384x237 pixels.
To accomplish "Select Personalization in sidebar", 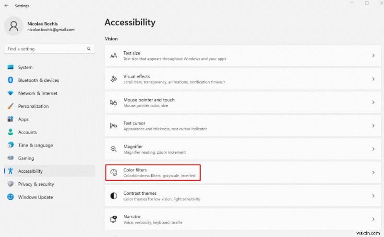I will [49, 106].
